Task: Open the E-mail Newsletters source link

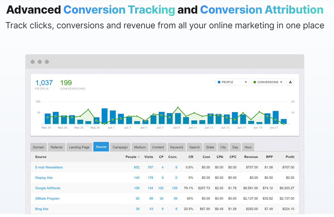Action: [49, 167]
